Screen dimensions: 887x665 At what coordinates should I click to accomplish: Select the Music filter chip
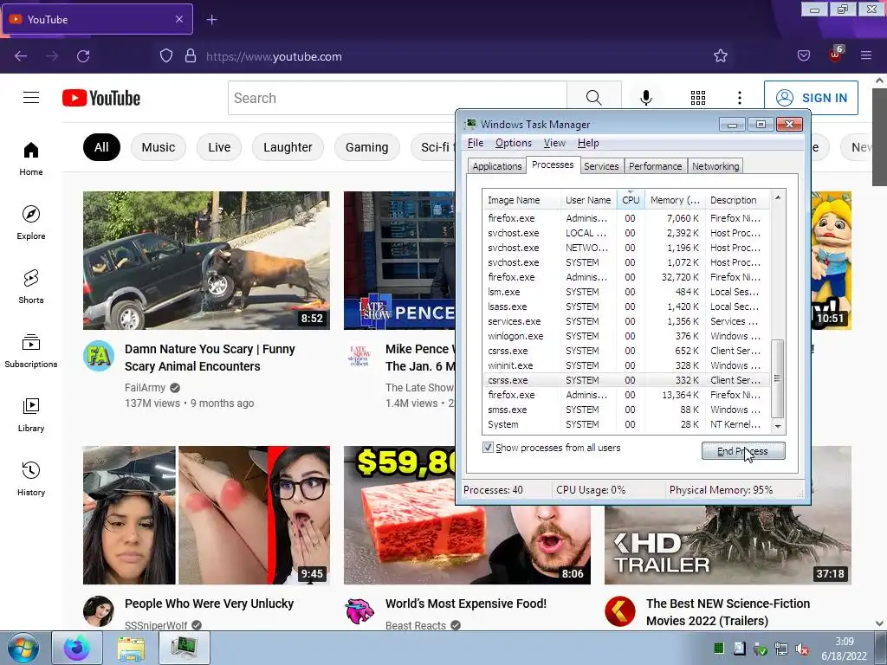coord(158,147)
